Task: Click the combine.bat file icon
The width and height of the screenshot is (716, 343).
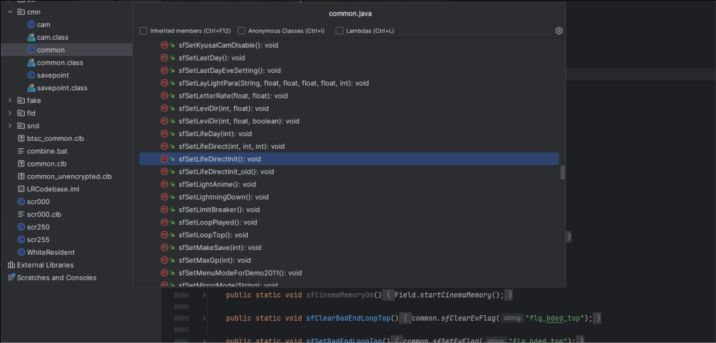Action: point(21,152)
